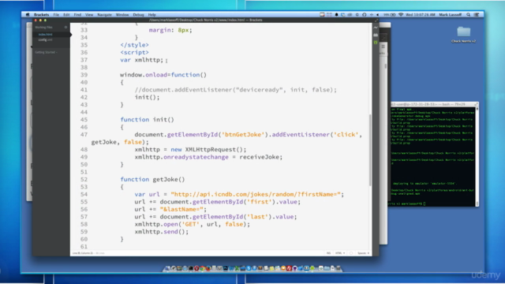Open Notification Center list icon
This screenshot has width=505, height=284.
click(x=477, y=15)
